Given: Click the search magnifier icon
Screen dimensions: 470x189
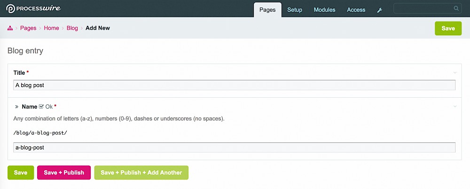Looking at the screenshot, I should click(456, 8).
